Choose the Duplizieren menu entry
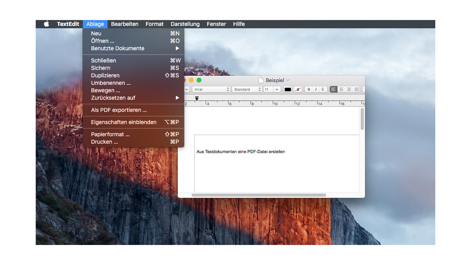This screenshot has width=471, height=265. pos(133,75)
